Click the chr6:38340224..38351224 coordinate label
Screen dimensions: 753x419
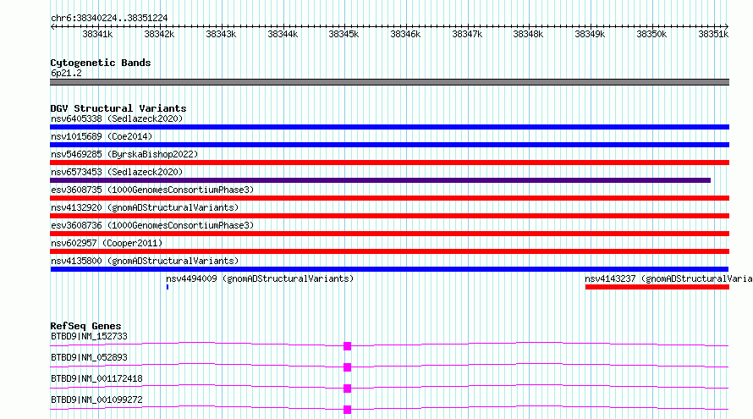(x=109, y=19)
